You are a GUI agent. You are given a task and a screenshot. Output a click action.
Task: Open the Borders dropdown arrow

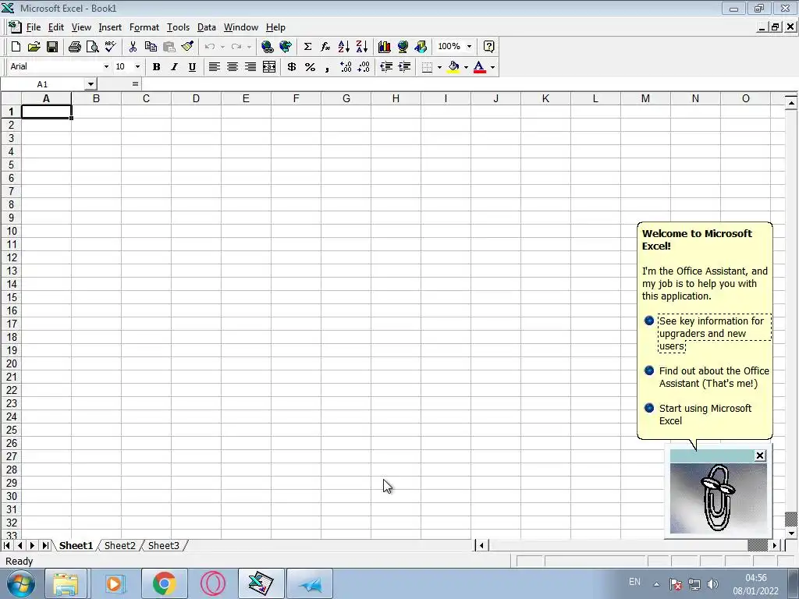[x=439, y=67]
